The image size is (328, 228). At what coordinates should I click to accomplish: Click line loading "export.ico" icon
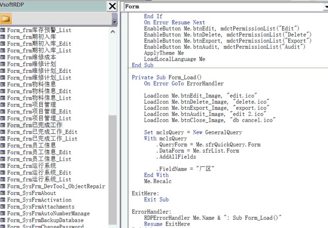coord(207,108)
